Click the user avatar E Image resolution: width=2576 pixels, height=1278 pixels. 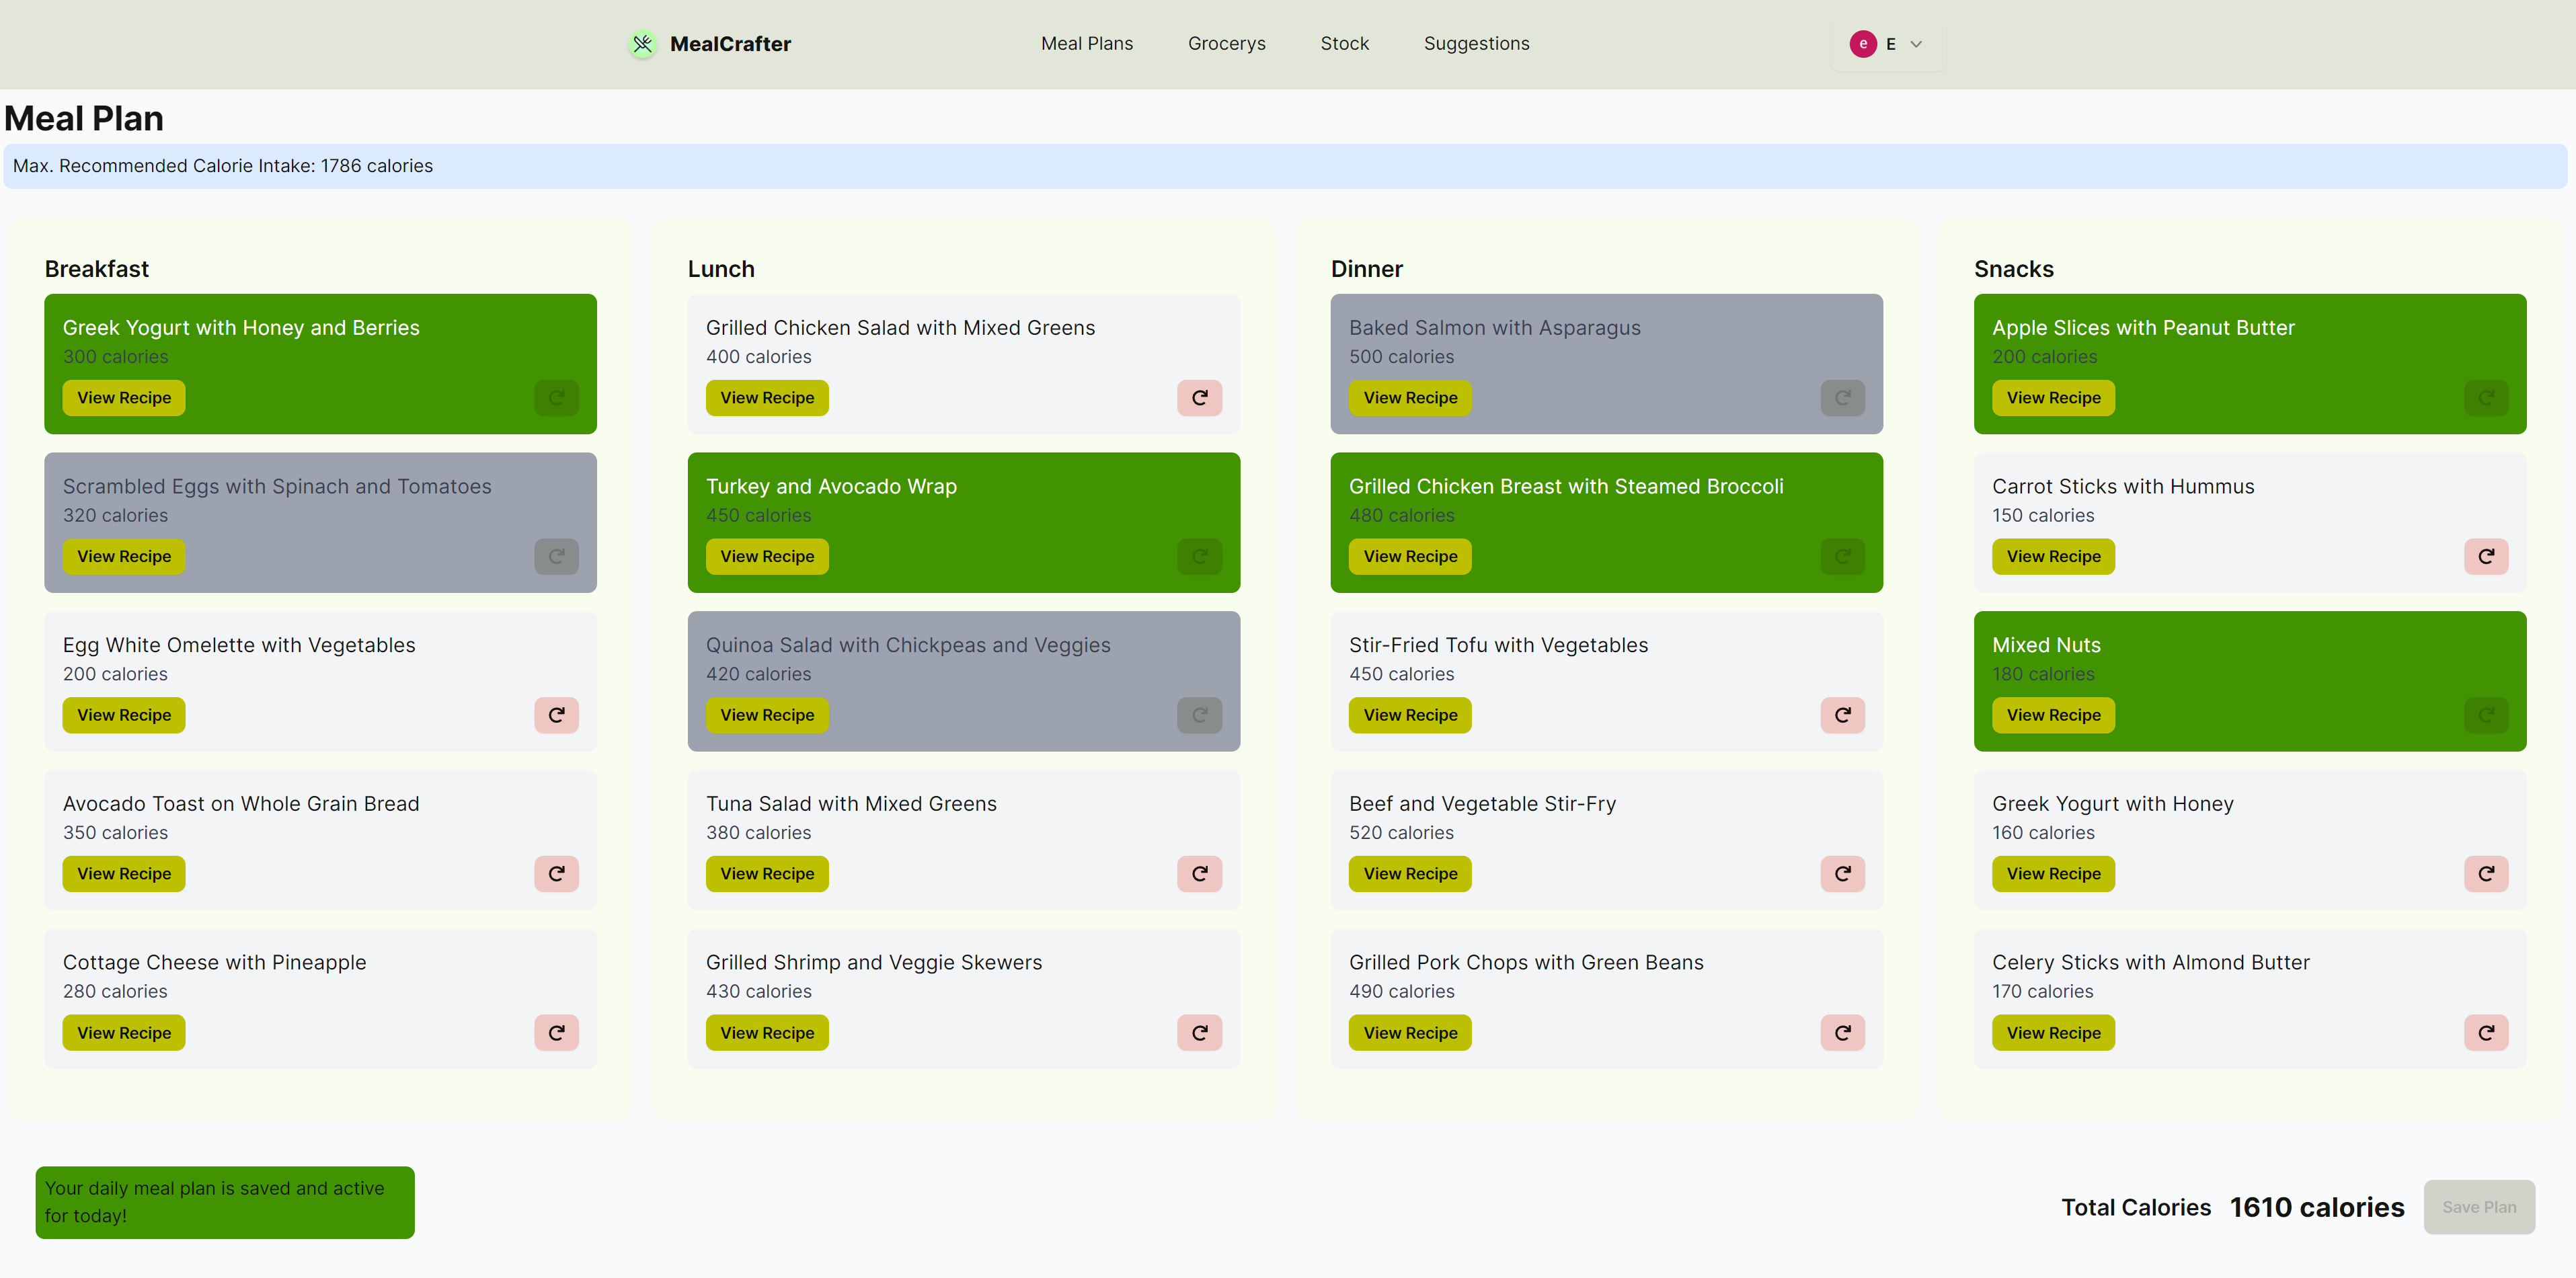tap(1862, 44)
